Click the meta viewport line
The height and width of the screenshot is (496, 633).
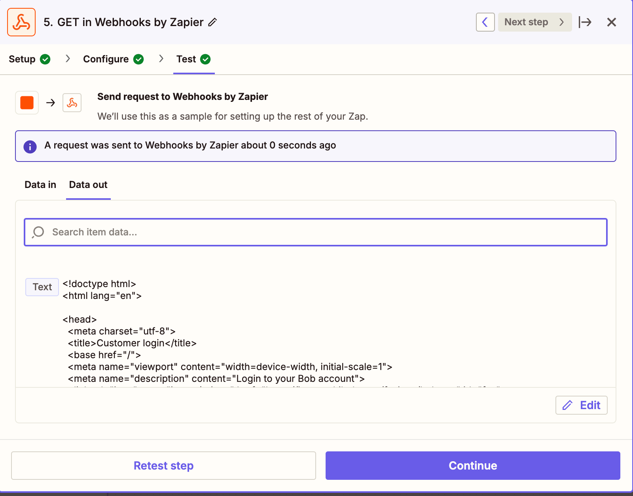tap(230, 367)
